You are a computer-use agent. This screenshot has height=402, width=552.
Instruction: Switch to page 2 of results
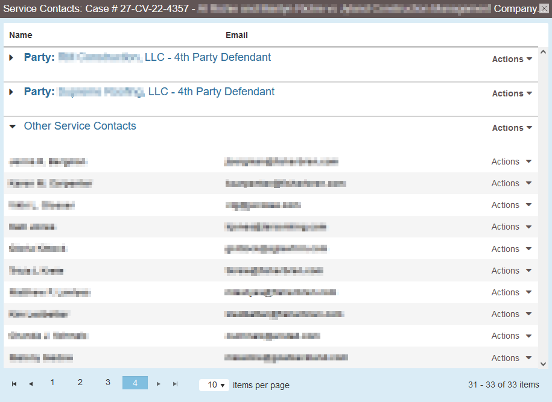click(x=80, y=383)
